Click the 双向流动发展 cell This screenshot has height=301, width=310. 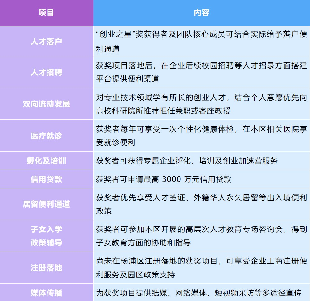tap(46, 104)
